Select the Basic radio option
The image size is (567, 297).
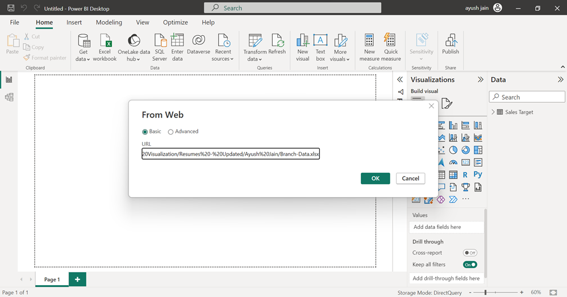[x=145, y=132]
